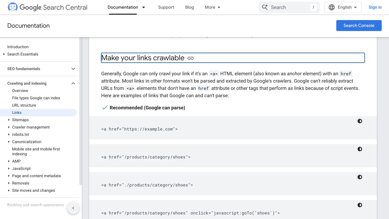389x219 pixels.
Task: Expand the Removals navigation item
Action: pyautogui.click(x=9, y=183)
